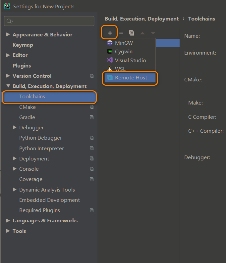Screen dimensions: 226x263
Task: Expand the Version Control section
Action: pos(8,76)
